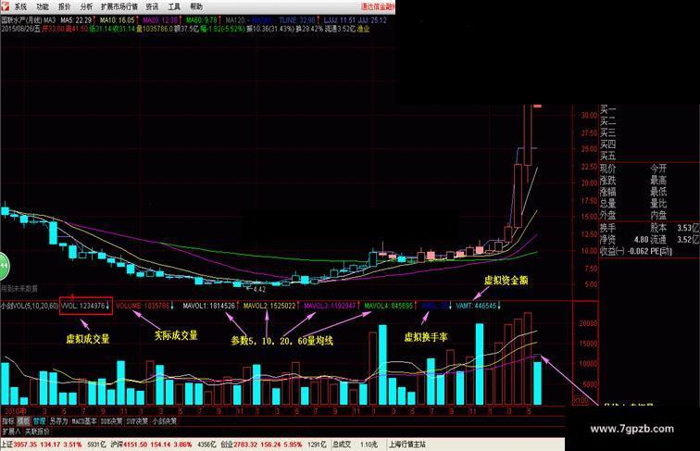The height and width of the screenshot is (451, 700).
Task: Select the MACD基本 template tab
Action: point(84,421)
